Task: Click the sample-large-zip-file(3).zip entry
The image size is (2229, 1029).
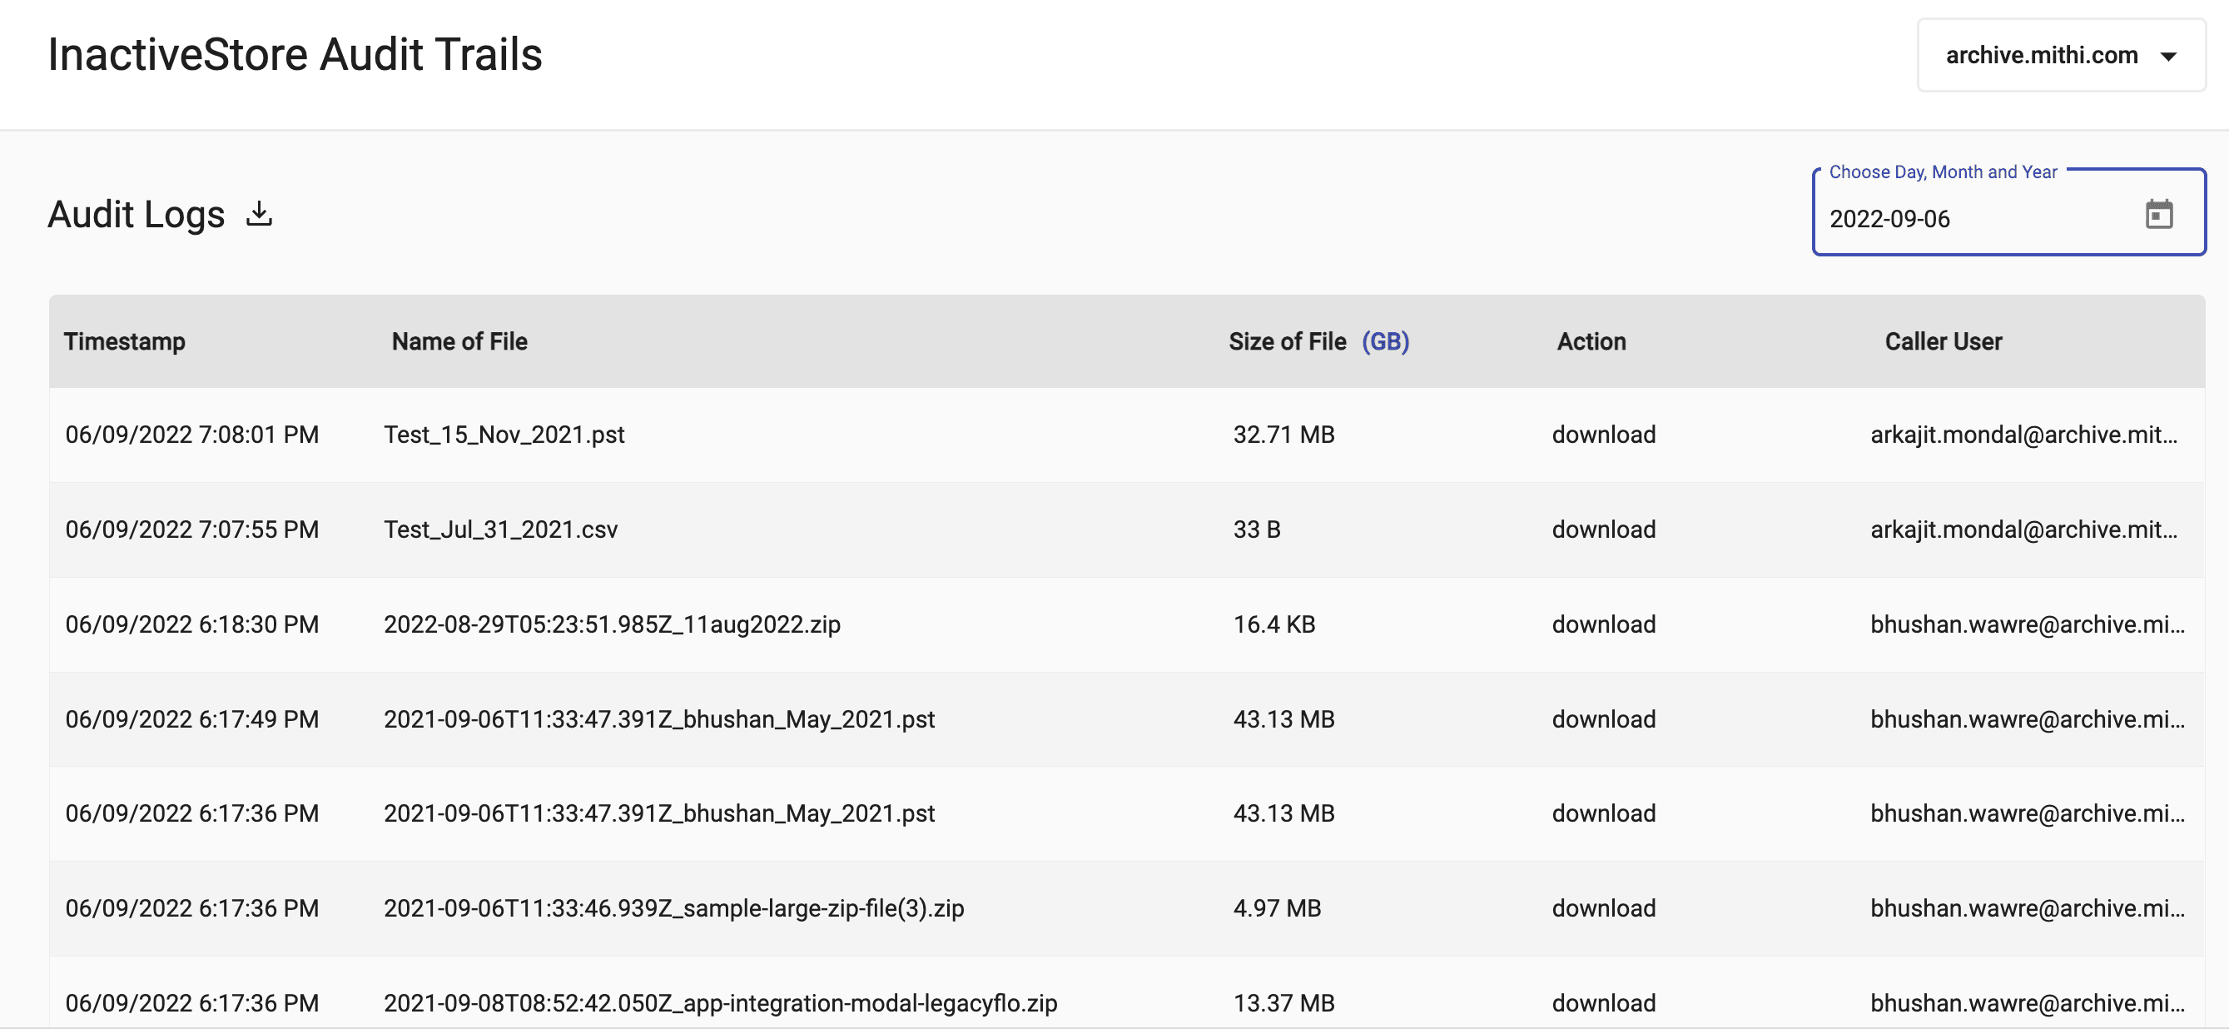Action: [673, 907]
